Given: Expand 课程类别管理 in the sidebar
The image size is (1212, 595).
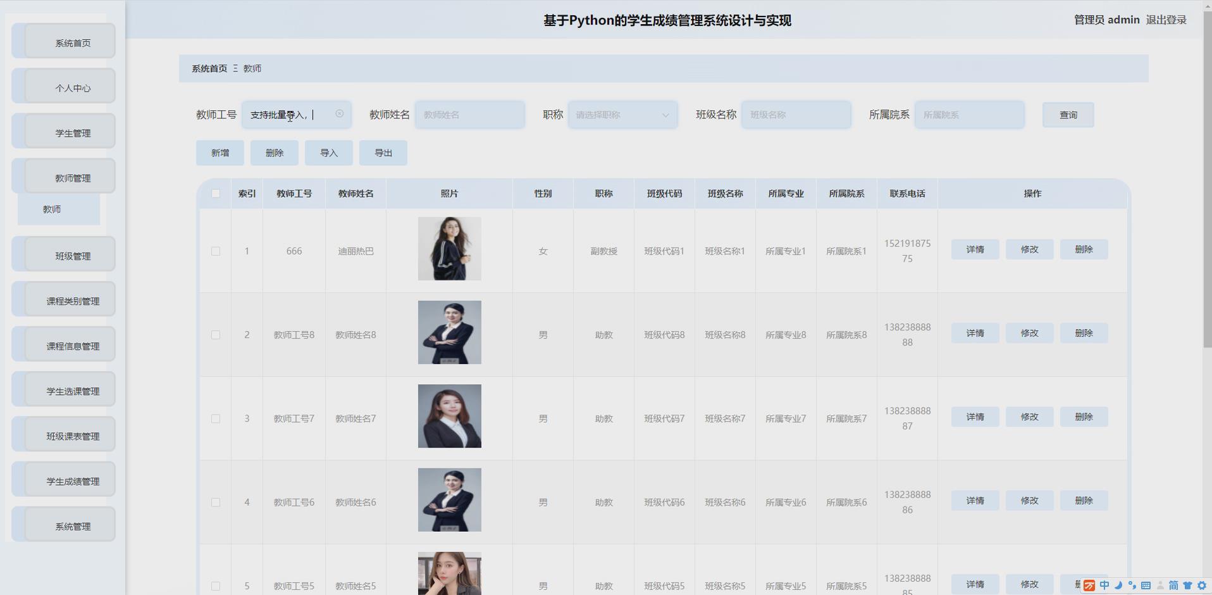Looking at the screenshot, I should click(x=63, y=299).
